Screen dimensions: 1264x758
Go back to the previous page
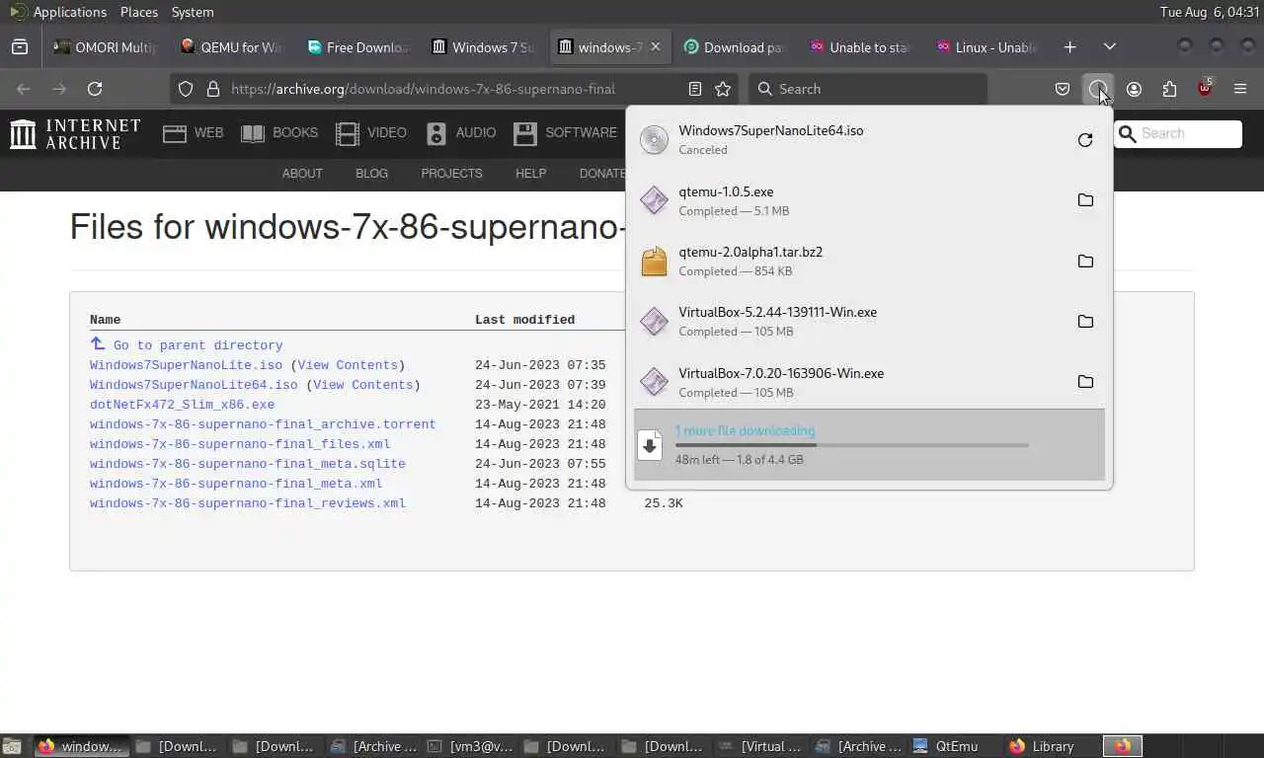24,89
